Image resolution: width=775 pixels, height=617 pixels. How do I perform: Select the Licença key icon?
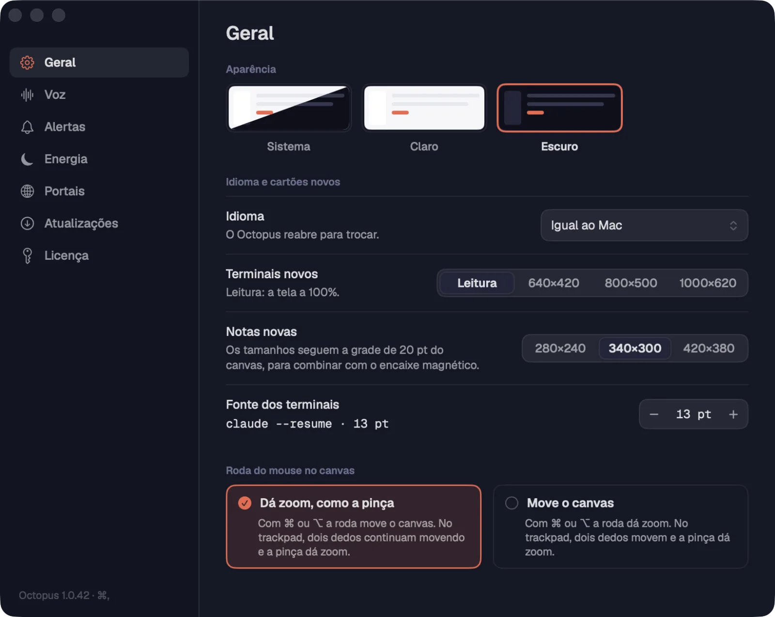click(27, 255)
